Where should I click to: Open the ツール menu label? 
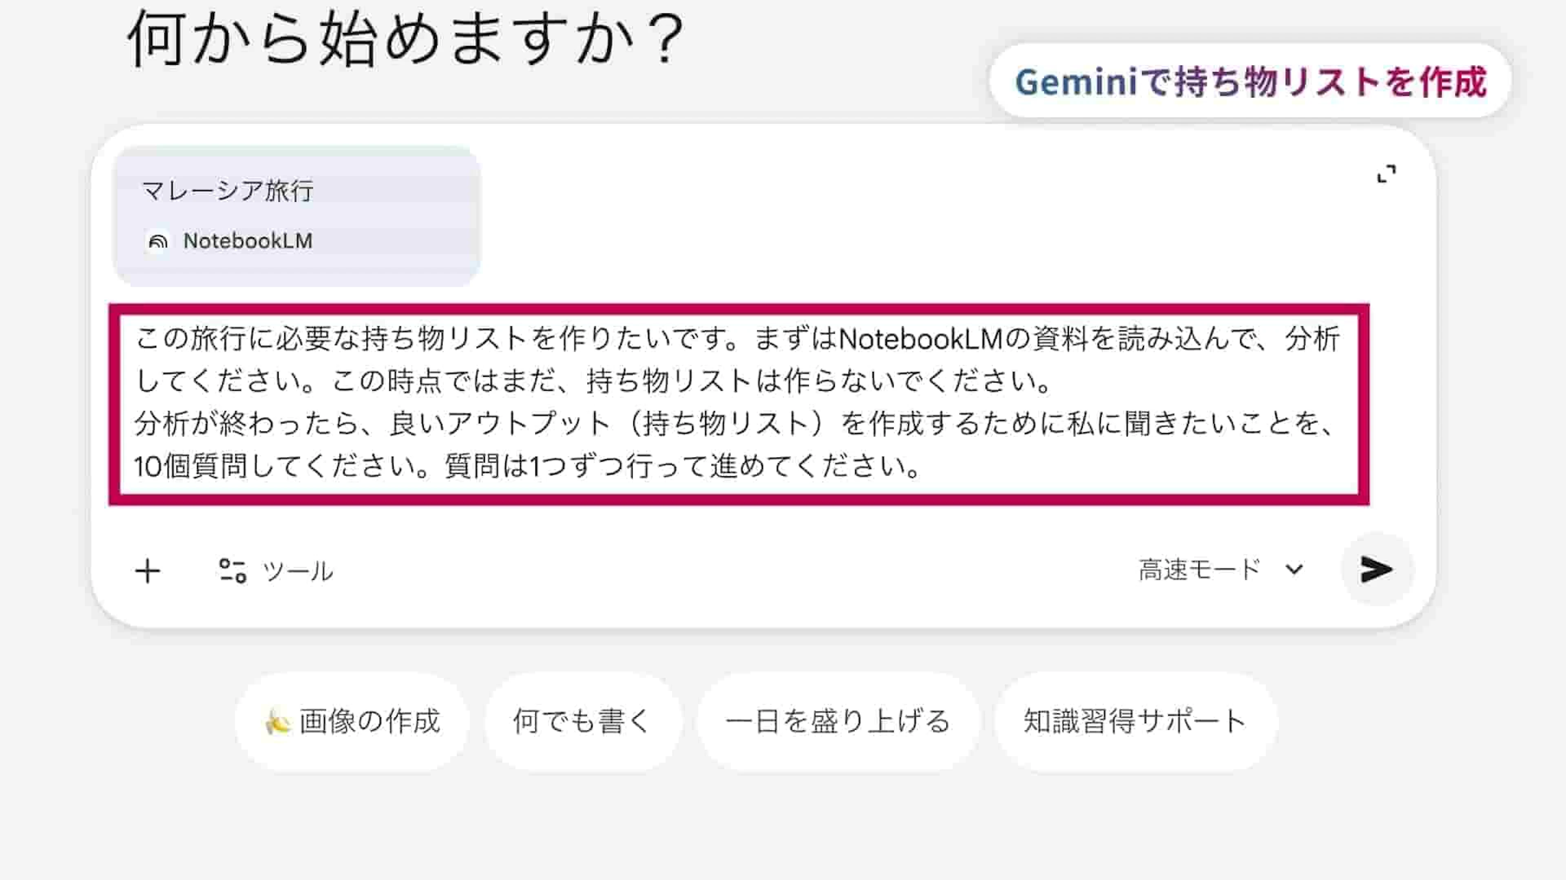coord(298,571)
